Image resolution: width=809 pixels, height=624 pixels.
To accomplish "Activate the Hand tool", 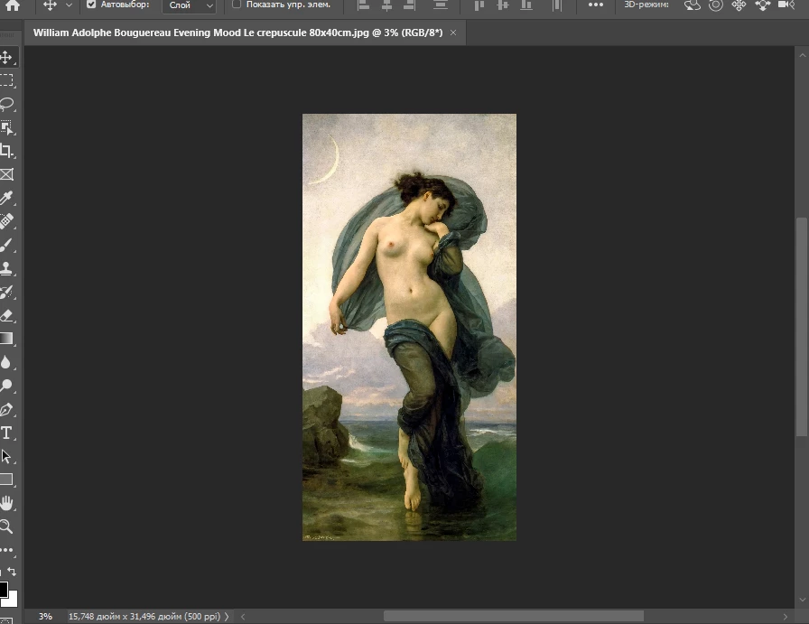I will [x=6, y=503].
